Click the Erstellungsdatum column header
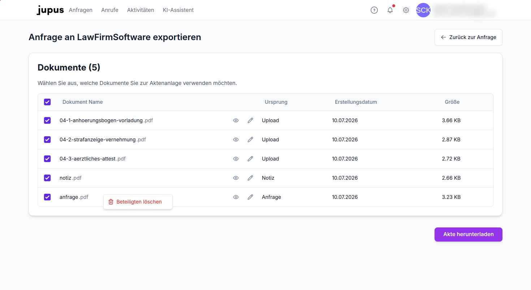The image size is (531, 290). click(x=356, y=102)
